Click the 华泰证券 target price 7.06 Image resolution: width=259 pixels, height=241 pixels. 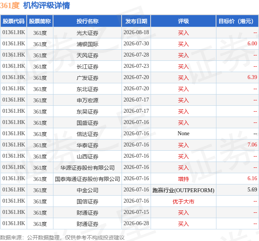252,145
